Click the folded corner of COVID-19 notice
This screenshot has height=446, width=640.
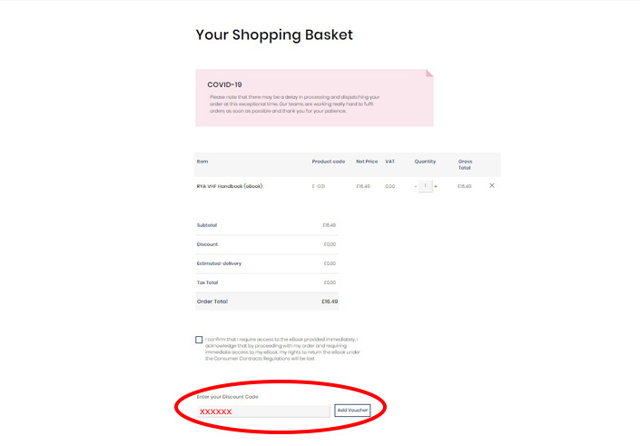tap(429, 73)
